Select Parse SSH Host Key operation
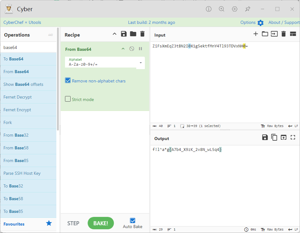Screen dimensions: 300x233 click(x=28, y=173)
